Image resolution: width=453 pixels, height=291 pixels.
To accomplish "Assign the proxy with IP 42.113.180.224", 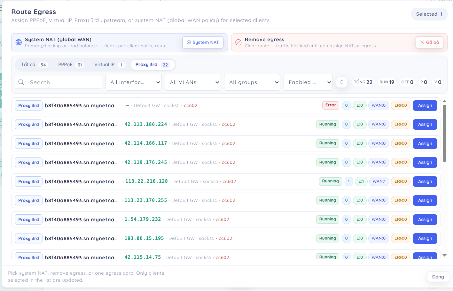I will click(425, 124).
